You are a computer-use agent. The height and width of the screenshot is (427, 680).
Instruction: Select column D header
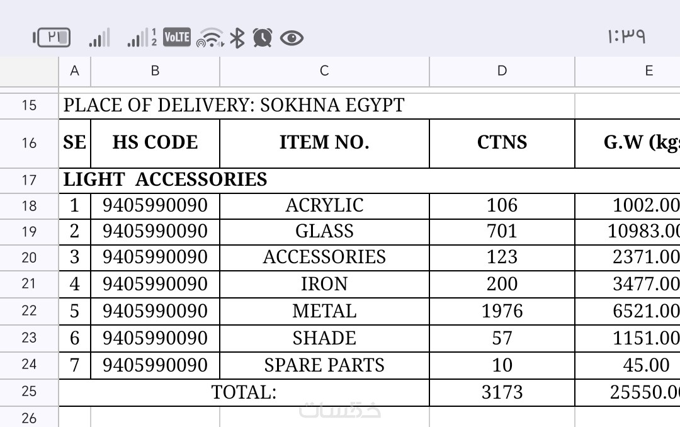click(502, 71)
